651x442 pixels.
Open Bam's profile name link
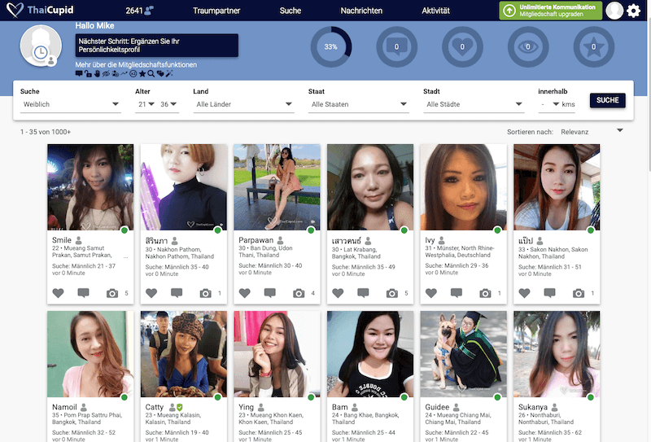[339, 407]
